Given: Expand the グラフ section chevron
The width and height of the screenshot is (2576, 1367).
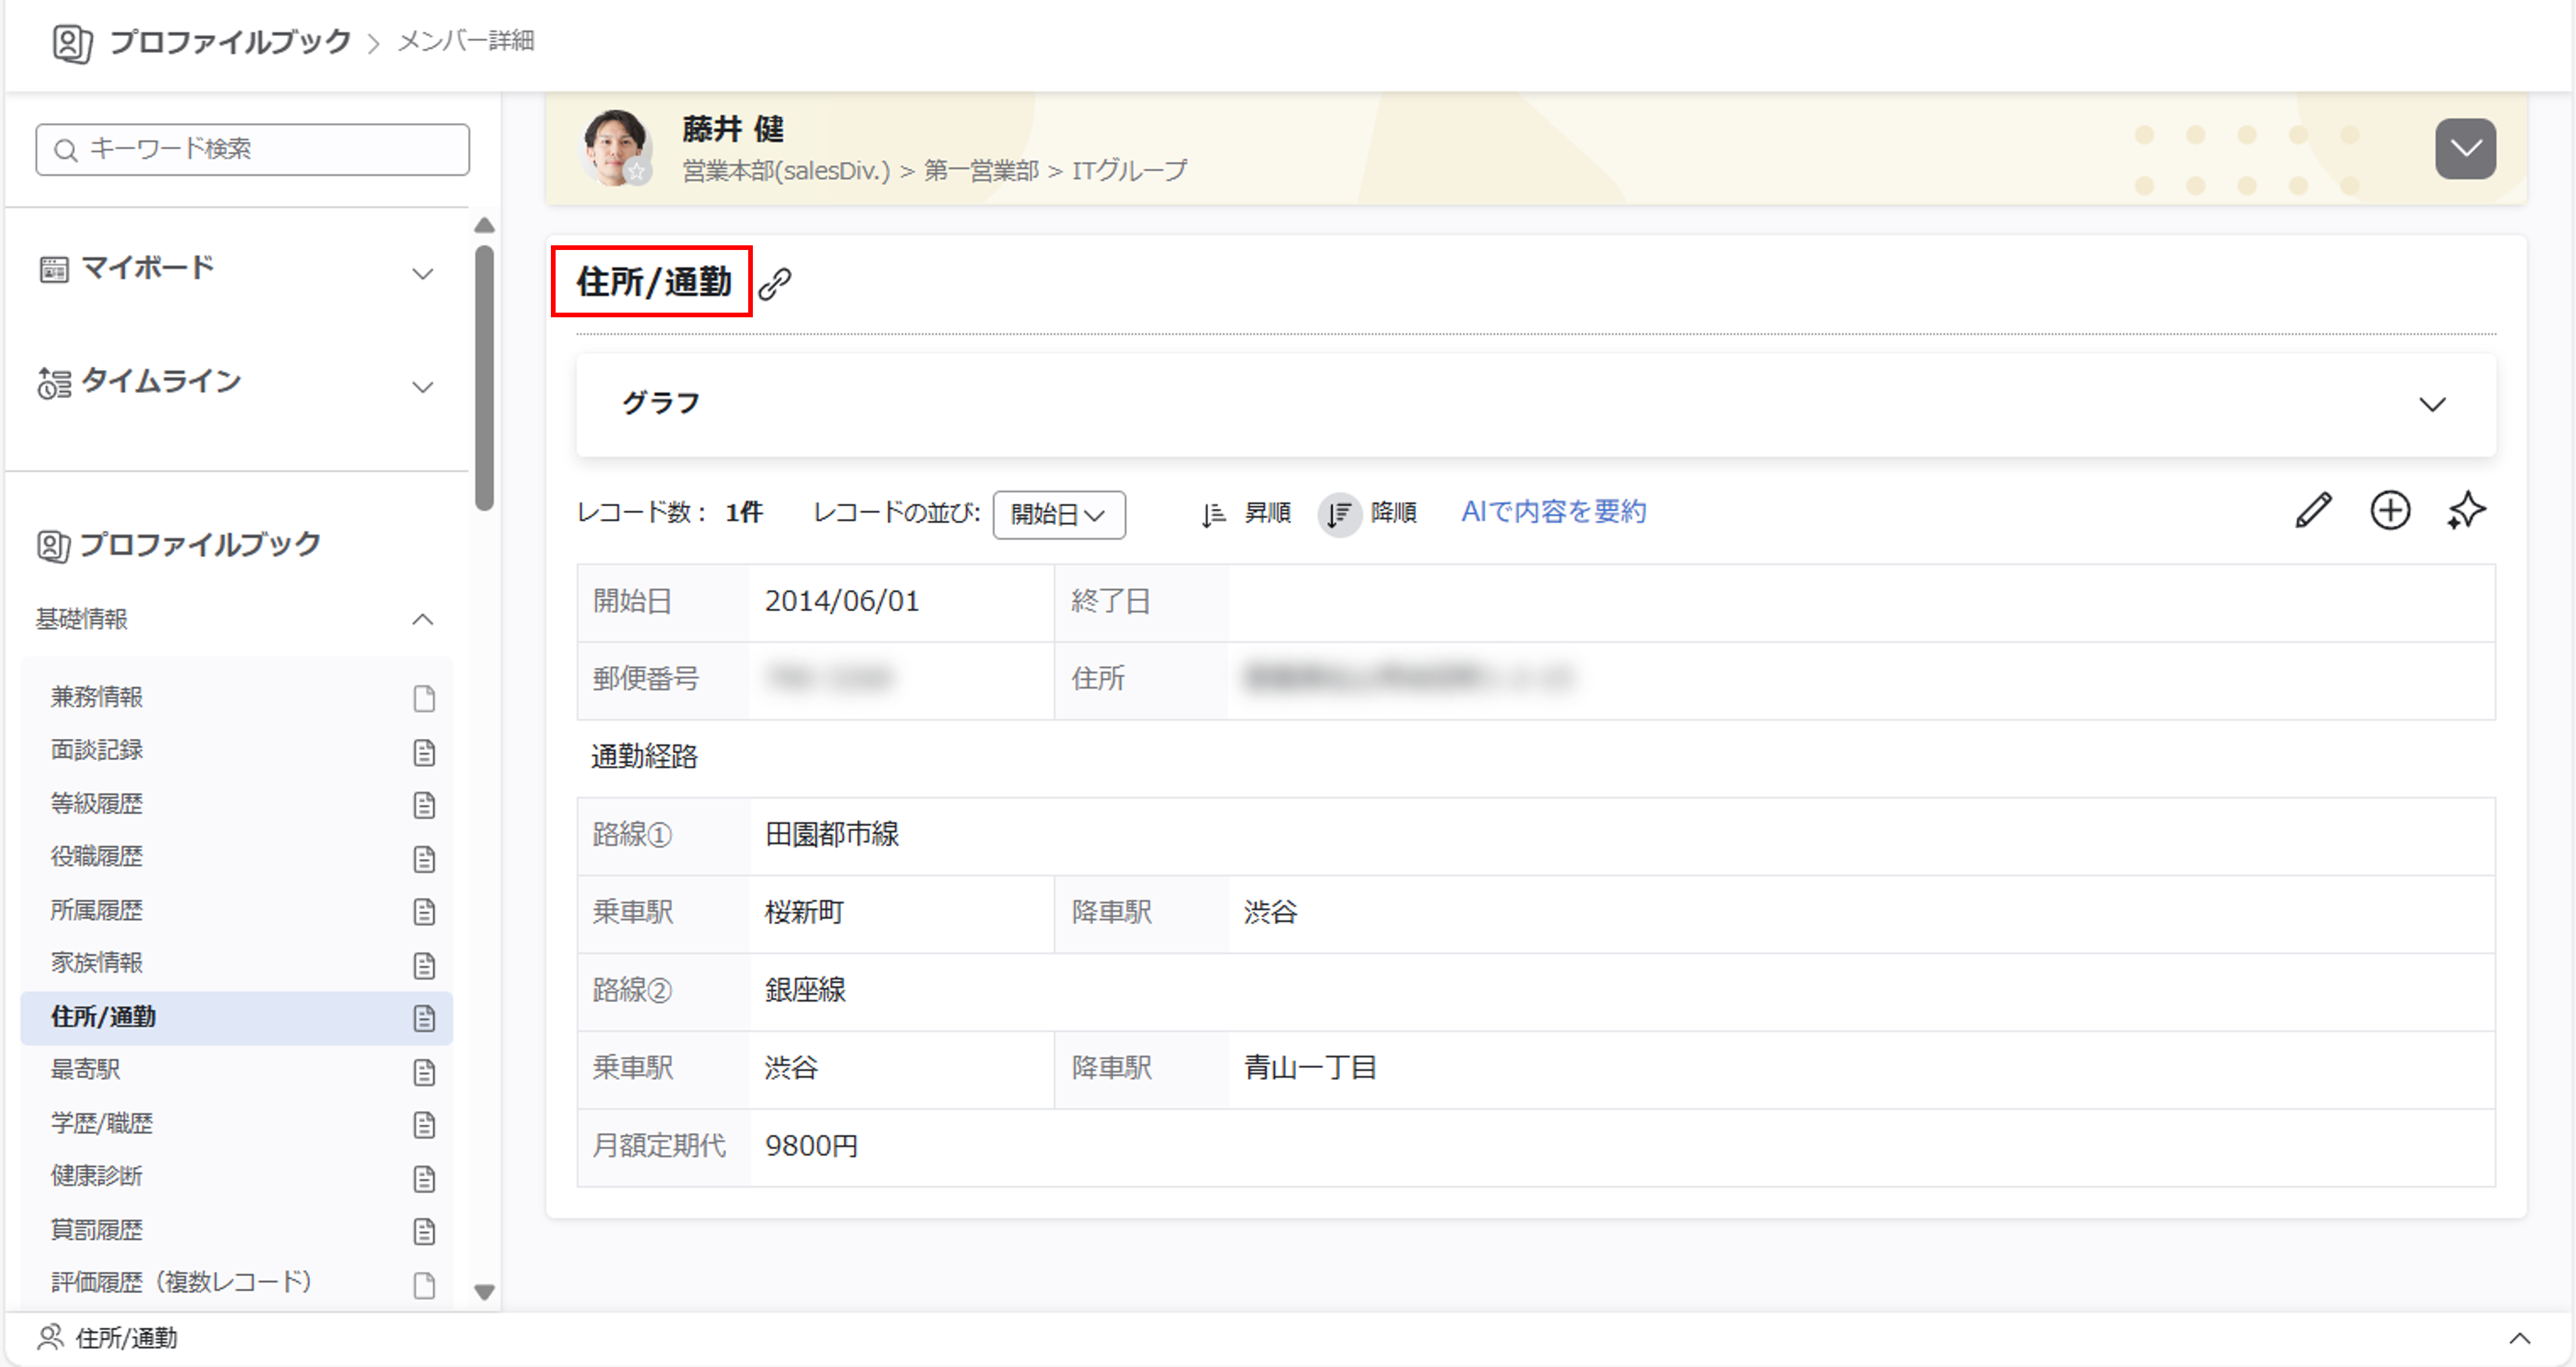Looking at the screenshot, I should tap(2431, 404).
